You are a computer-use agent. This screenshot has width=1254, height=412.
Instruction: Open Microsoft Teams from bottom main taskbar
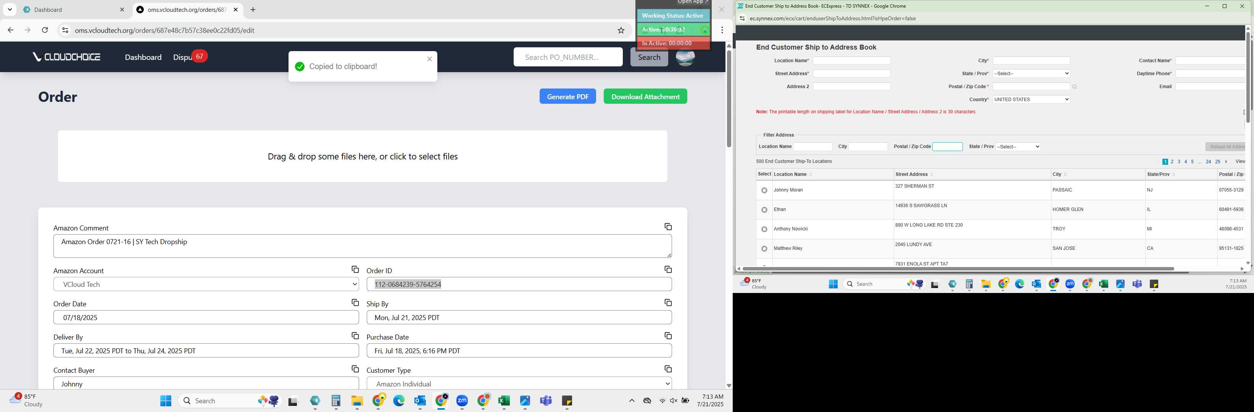click(x=546, y=401)
